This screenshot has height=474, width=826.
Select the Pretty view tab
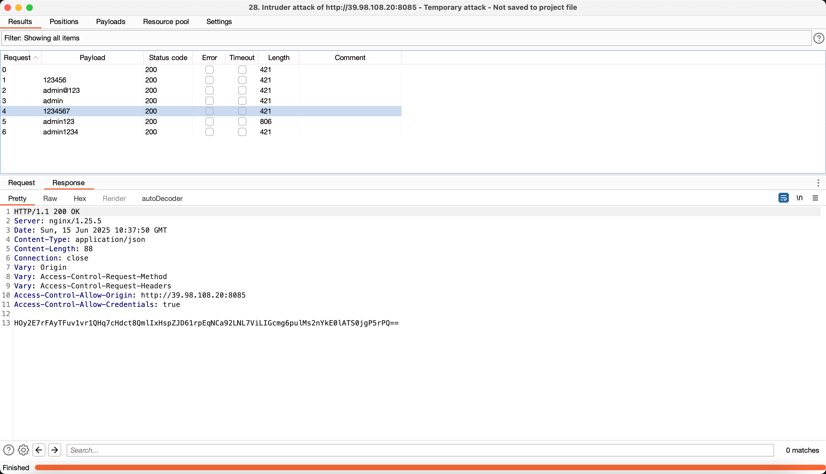pos(17,198)
